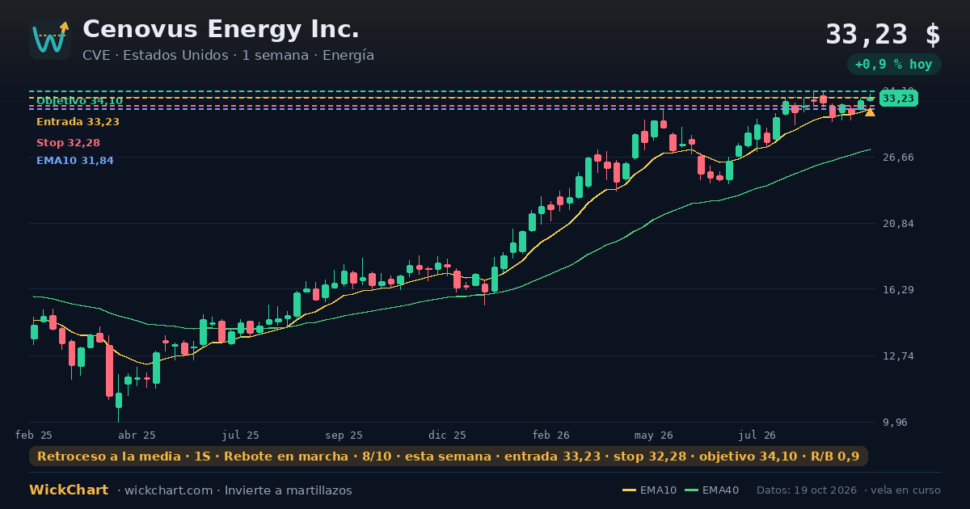
Task: Click the WickChart brand name in footer
Action: point(69,490)
